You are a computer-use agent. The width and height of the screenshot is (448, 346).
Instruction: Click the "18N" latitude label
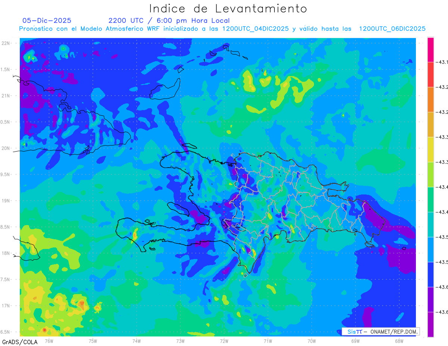tap(6, 253)
